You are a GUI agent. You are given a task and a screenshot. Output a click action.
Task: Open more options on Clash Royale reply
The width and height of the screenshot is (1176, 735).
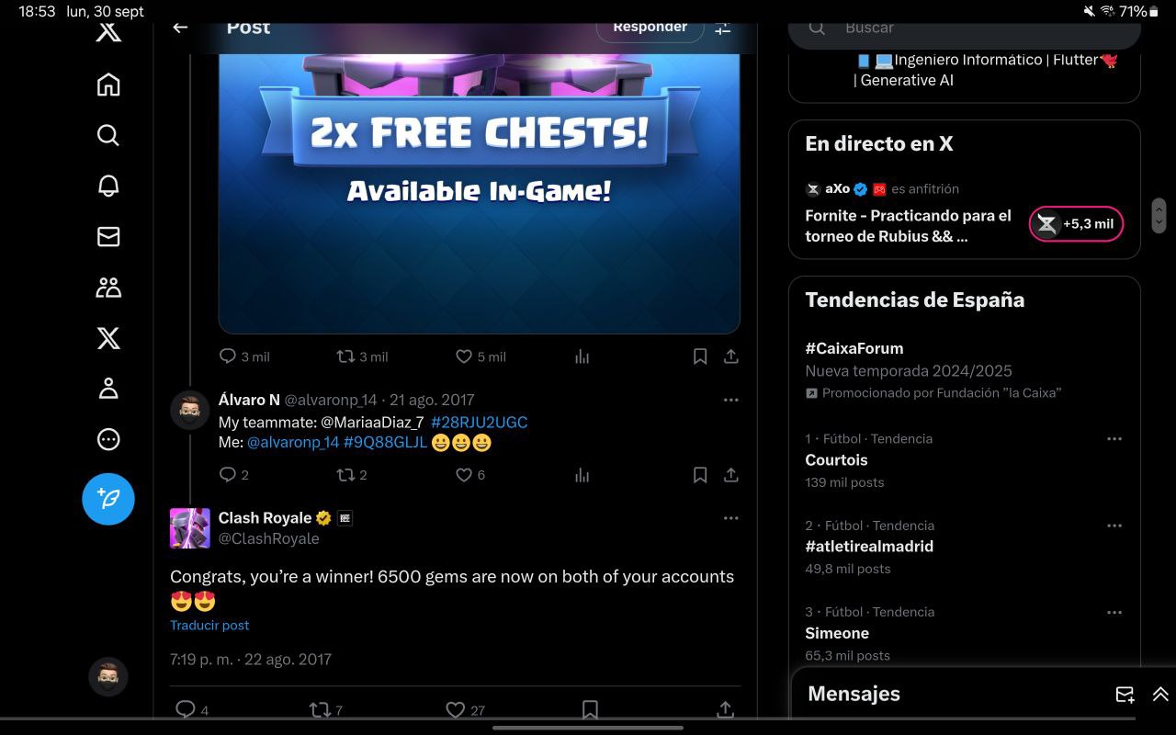pyautogui.click(x=731, y=518)
